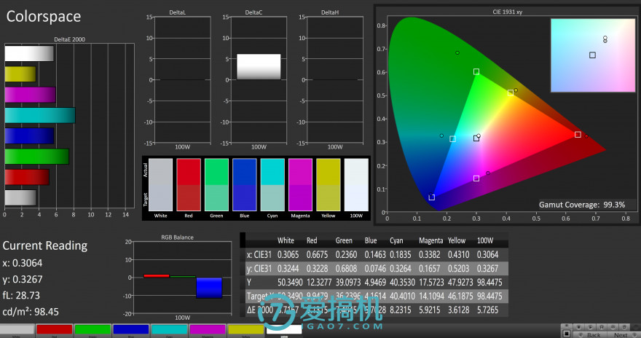This screenshot has width=641, height=338.
Task: Click the white bar in the DeltaC chart
Action: click(x=259, y=66)
